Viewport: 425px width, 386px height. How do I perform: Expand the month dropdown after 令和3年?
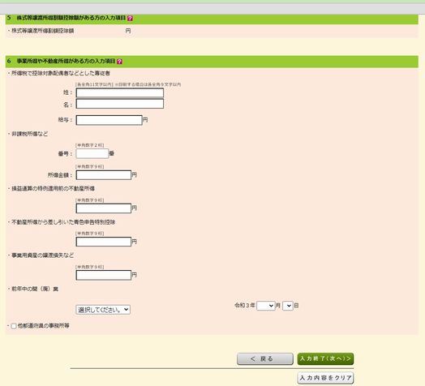point(266,306)
